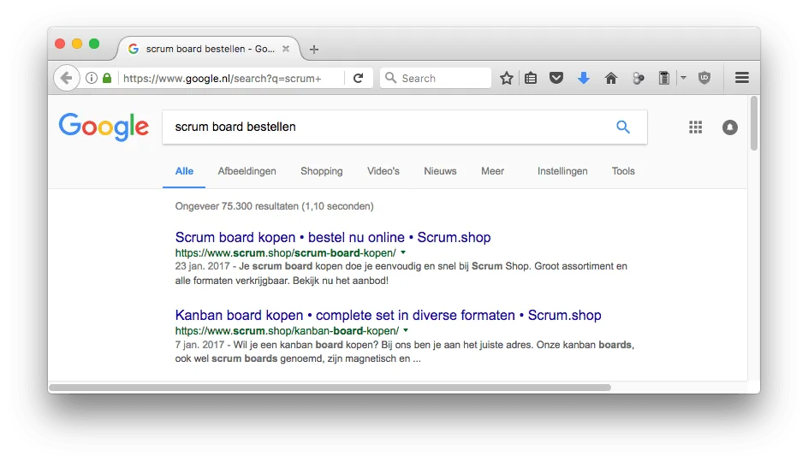Open the Meer menu

[493, 171]
